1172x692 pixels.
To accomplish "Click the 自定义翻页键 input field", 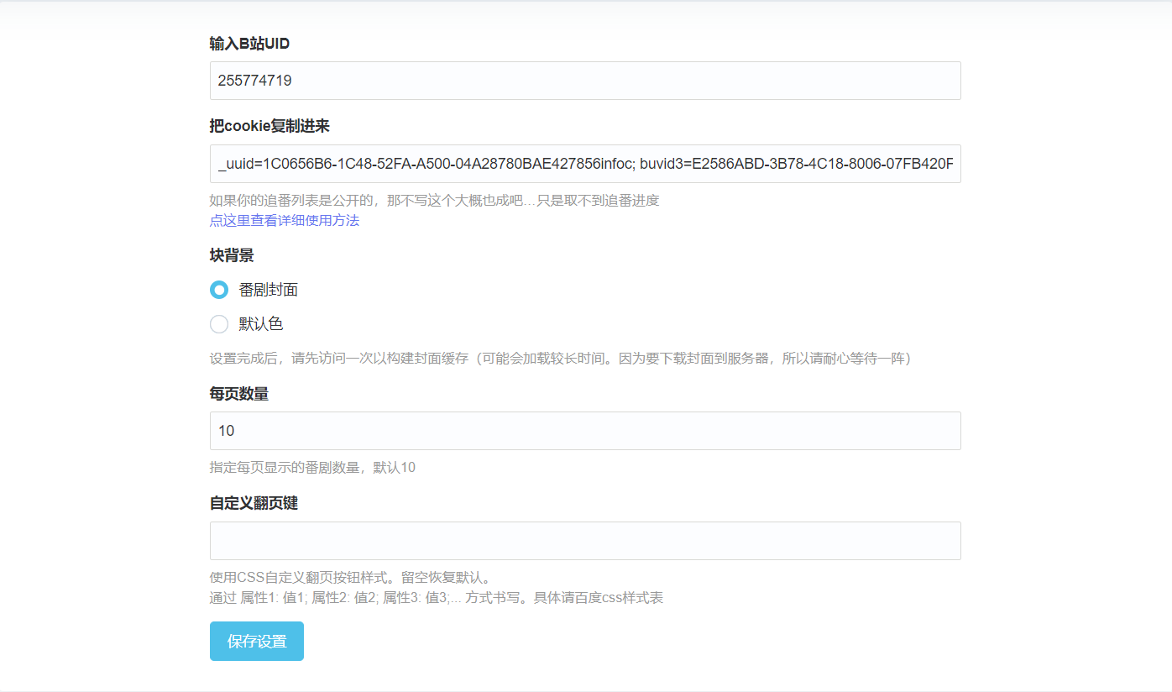I will tap(585, 541).
